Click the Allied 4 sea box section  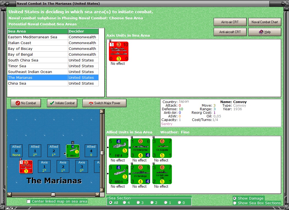point(91,151)
